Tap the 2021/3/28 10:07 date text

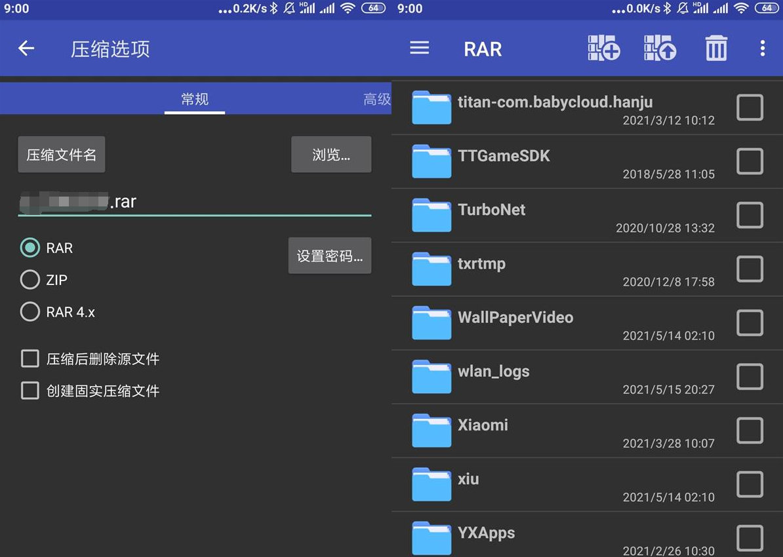[x=669, y=444]
